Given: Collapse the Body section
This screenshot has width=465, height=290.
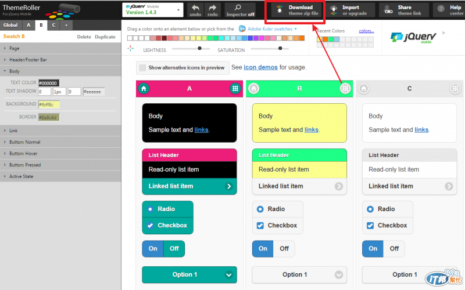Looking at the screenshot, I should pos(60,71).
